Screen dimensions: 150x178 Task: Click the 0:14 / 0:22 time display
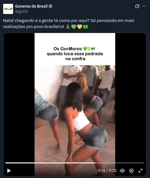pyautogui.click(x=107, y=171)
